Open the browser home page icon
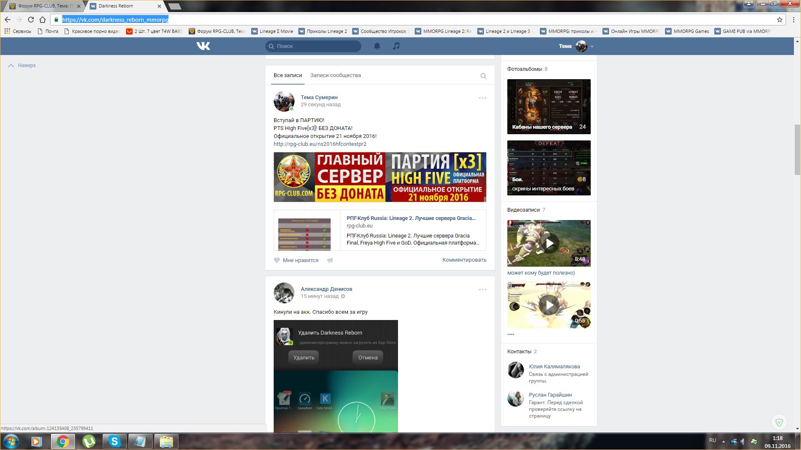 (43, 20)
